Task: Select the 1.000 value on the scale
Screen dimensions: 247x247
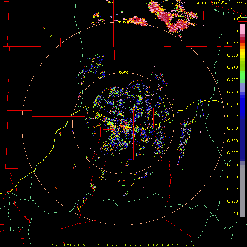Action: click(232, 31)
